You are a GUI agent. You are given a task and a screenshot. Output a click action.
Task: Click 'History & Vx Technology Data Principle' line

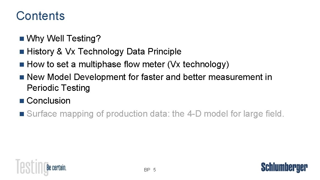[x=104, y=52]
